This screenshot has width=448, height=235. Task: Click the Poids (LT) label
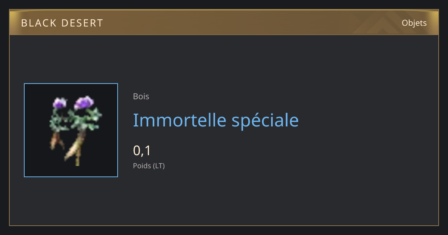click(x=149, y=166)
